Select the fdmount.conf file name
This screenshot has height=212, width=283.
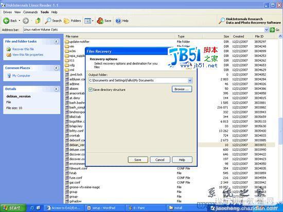pyautogui.click(x=78, y=168)
